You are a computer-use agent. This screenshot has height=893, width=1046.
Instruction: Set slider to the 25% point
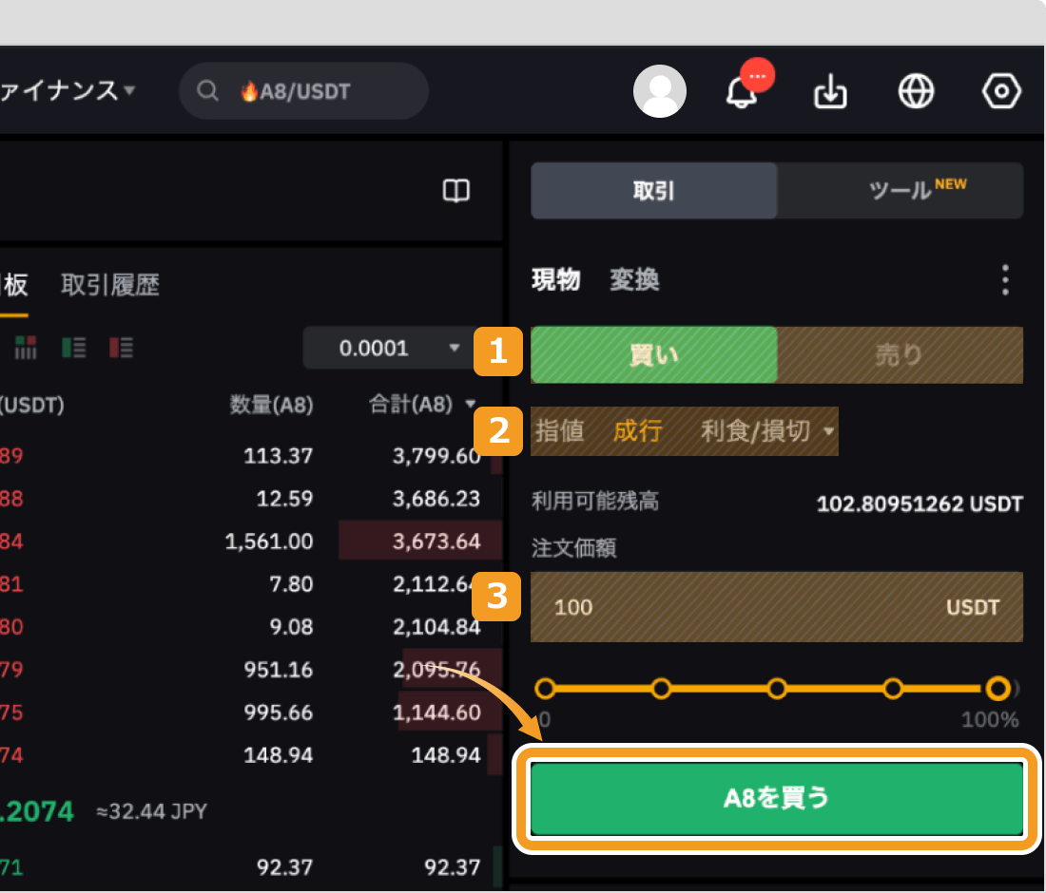coord(661,689)
